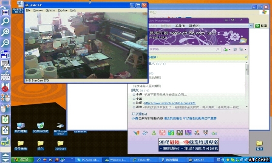272x163 pixels.
Task: Click the Internet Explorer quick launch icon
Action: (39, 160)
